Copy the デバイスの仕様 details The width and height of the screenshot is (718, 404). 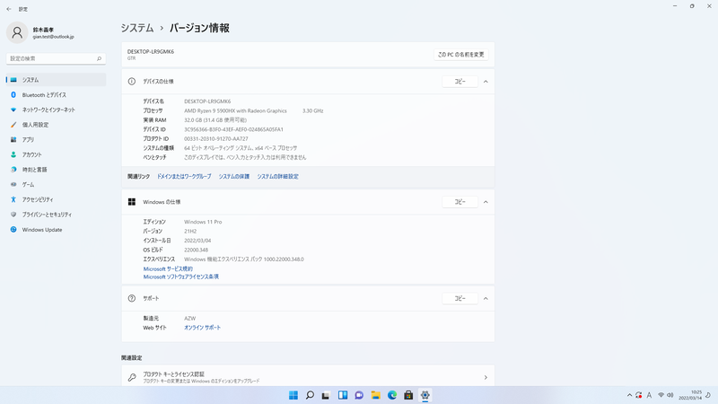(x=460, y=82)
